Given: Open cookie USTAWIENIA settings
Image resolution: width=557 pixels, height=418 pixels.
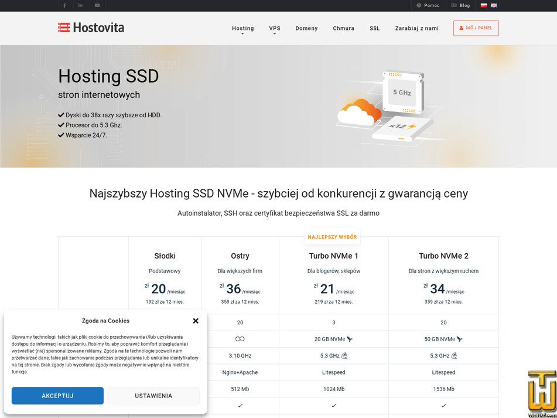Looking at the screenshot, I should click(153, 396).
